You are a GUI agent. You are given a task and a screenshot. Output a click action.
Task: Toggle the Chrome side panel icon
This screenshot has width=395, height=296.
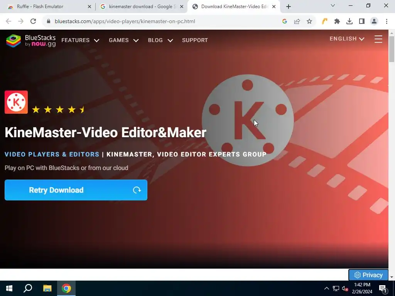tap(362, 22)
